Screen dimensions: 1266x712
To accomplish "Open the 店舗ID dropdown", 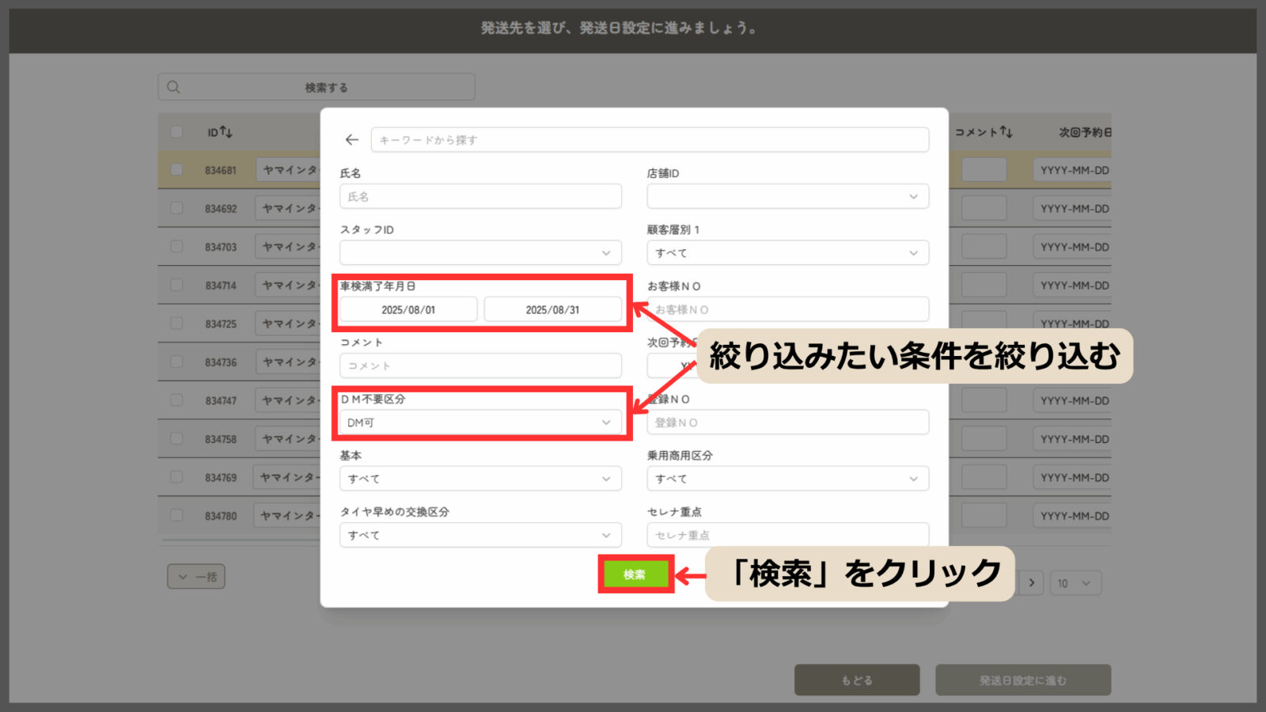I will pos(787,196).
